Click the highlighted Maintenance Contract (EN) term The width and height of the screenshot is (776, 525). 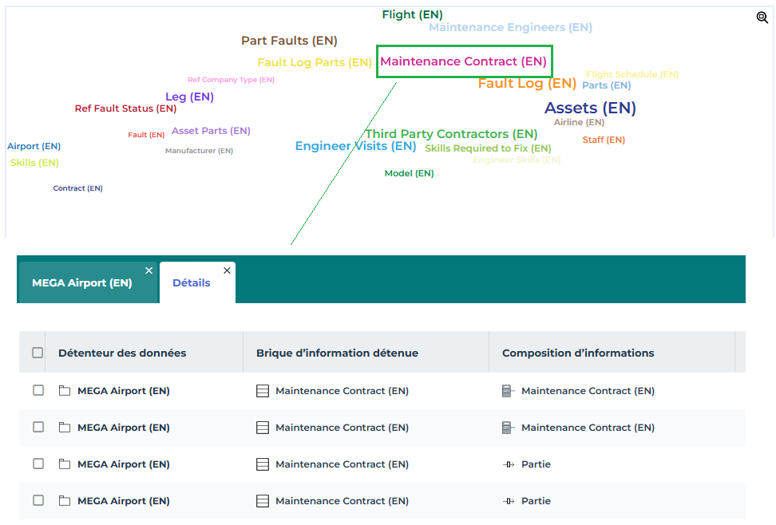click(463, 61)
